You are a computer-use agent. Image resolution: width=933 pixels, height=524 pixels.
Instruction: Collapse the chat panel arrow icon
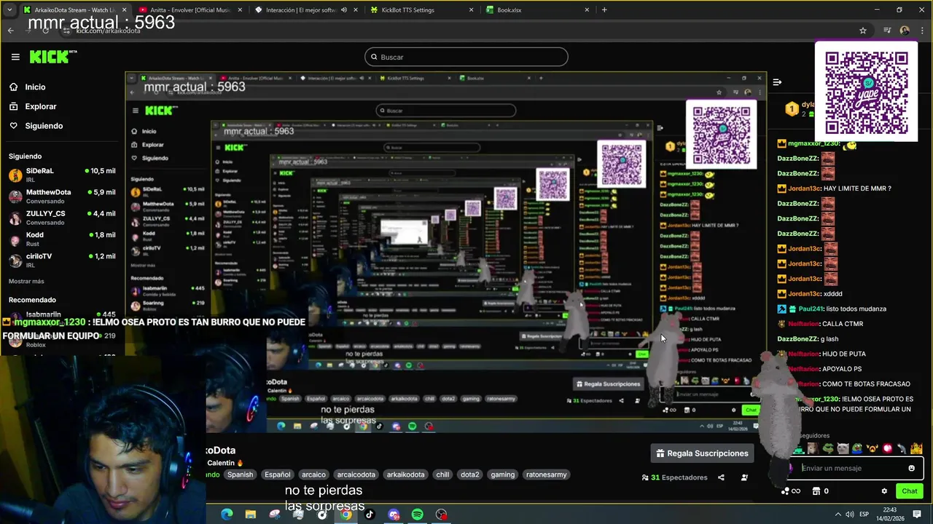(x=777, y=82)
